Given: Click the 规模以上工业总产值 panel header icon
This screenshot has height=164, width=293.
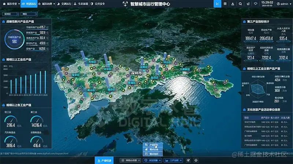Looking at the screenshot, I should (3, 59).
